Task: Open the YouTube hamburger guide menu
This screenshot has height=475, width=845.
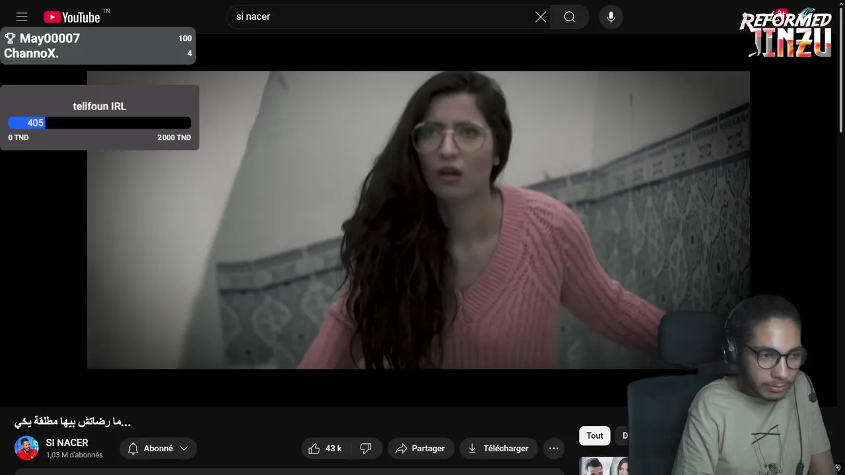Action: pyautogui.click(x=22, y=17)
